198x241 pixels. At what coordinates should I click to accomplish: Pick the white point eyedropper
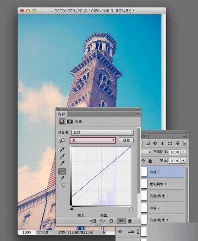click(x=62, y=163)
